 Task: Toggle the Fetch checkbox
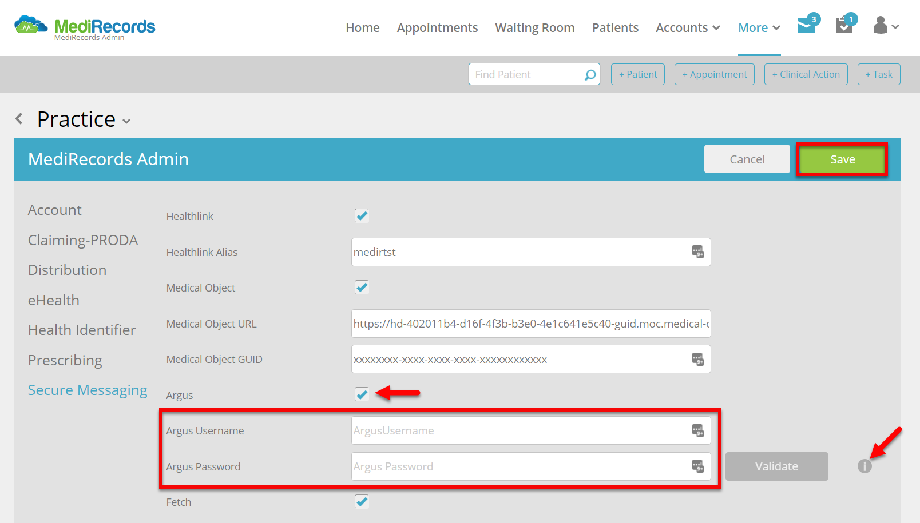coord(362,502)
